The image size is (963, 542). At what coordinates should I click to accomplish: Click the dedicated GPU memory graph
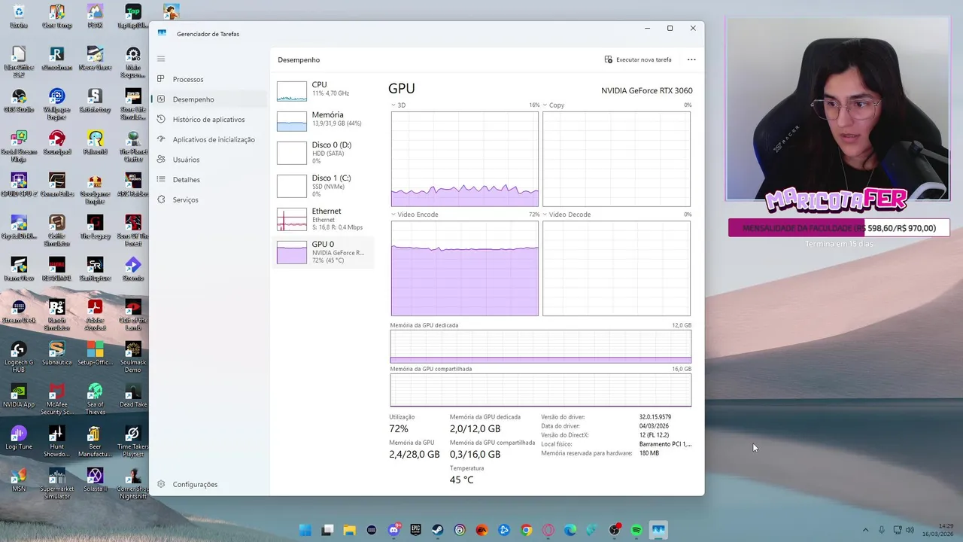(540, 346)
